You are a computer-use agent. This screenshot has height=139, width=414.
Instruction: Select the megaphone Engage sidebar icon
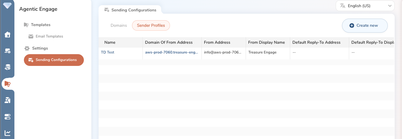7,84
